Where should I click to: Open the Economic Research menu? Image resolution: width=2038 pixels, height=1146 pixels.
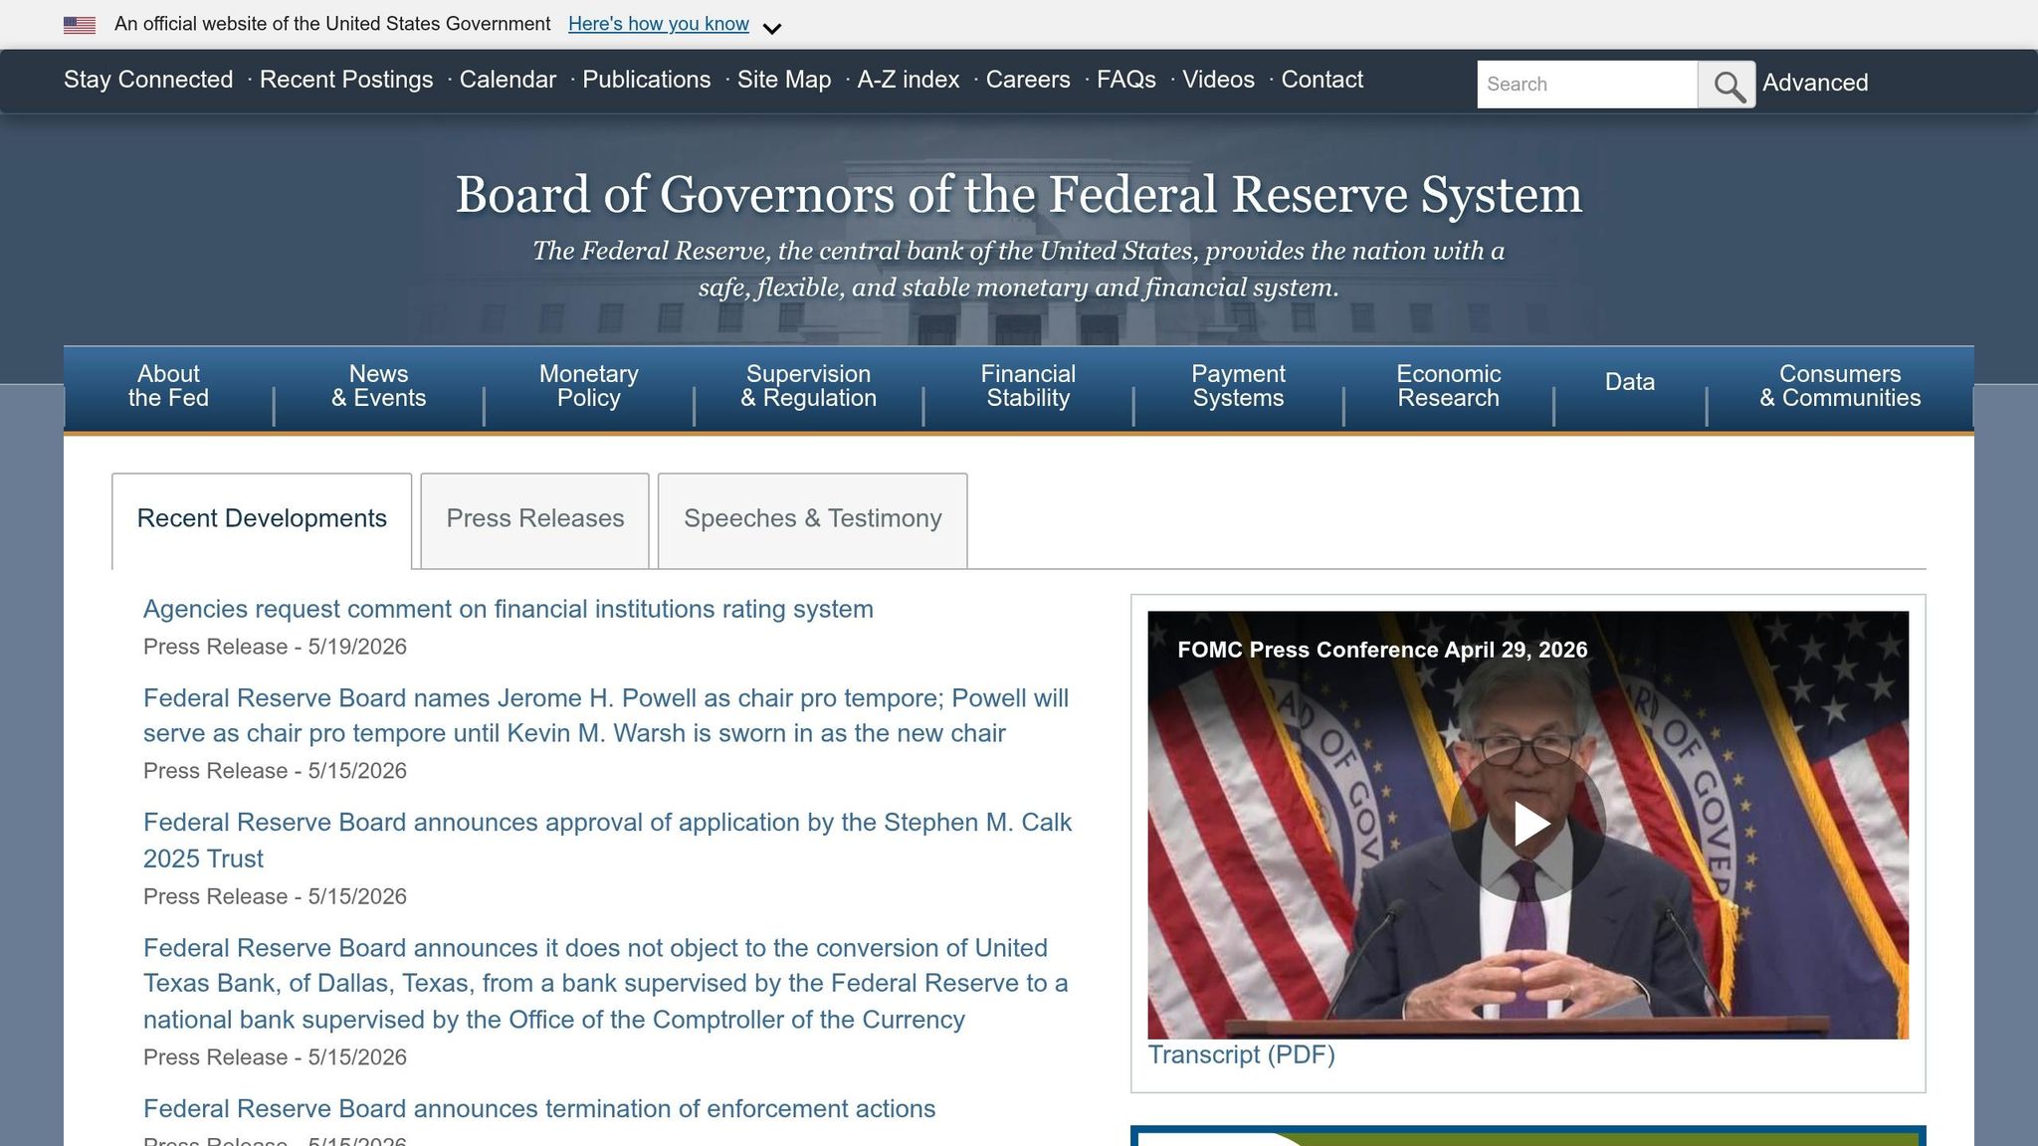point(1448,386)
